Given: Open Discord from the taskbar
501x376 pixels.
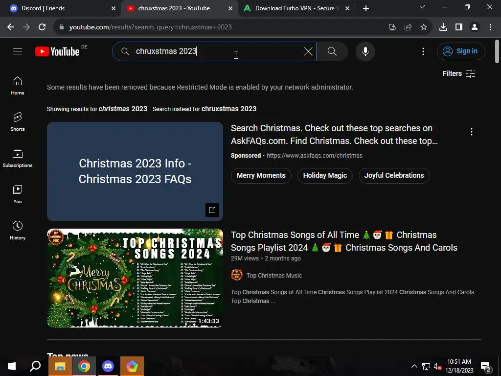Looking at the screenshot, I should [108, 366].
